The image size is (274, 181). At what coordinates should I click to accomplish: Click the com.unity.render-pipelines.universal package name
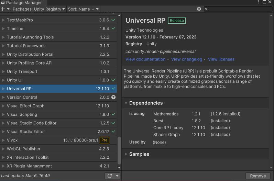coord(161,52)
